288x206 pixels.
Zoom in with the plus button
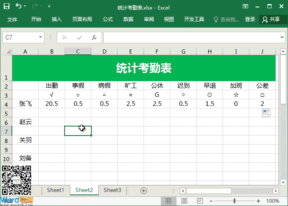point(258,201)
